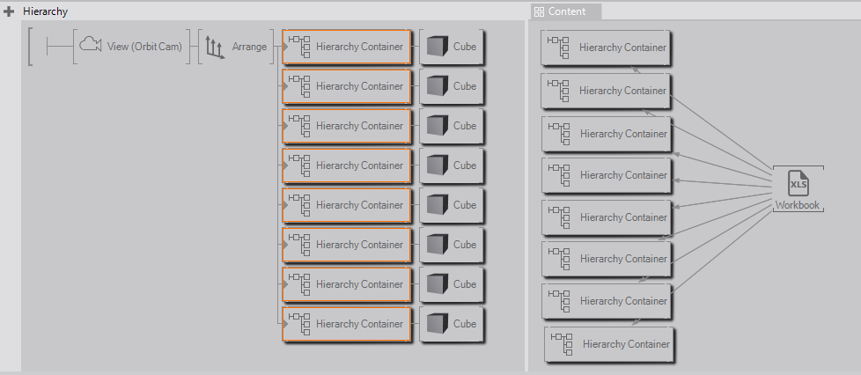861x375 pixels.
Task: Click the Arrange node axes icon
Action: 214,47
